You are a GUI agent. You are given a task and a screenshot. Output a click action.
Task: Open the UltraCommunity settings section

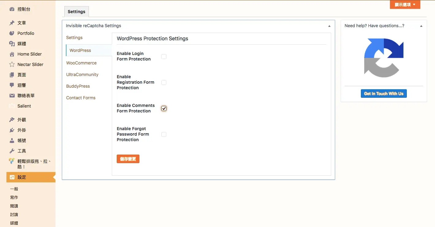pyautogui.click(x=82, y=75)
